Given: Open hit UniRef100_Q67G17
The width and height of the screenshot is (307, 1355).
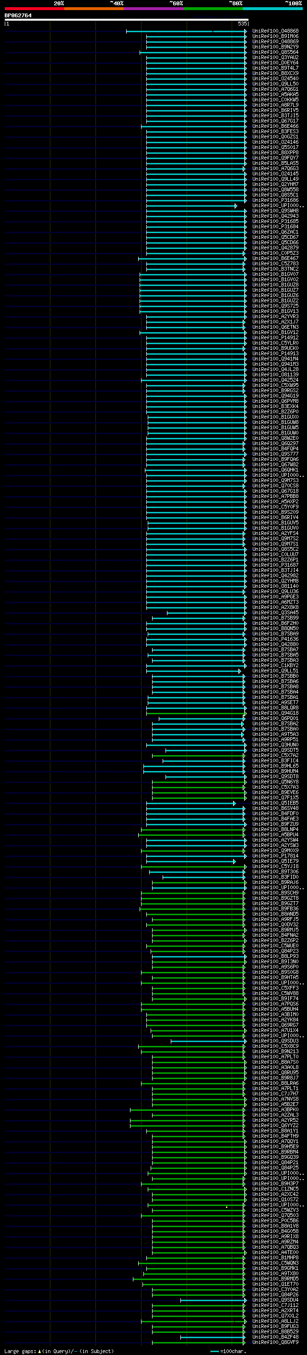Looking at the screenshot, I should click(x=275, y=121).
